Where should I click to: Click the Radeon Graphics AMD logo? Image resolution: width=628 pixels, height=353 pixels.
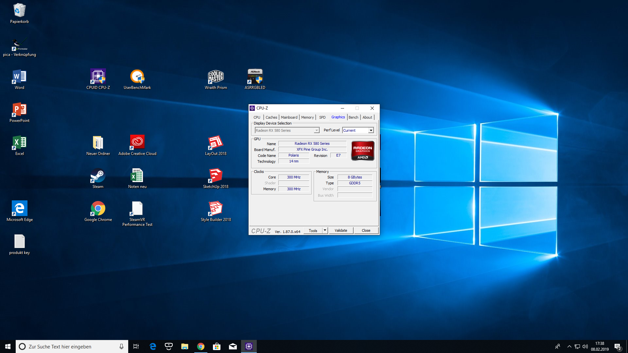click(363, 151)
